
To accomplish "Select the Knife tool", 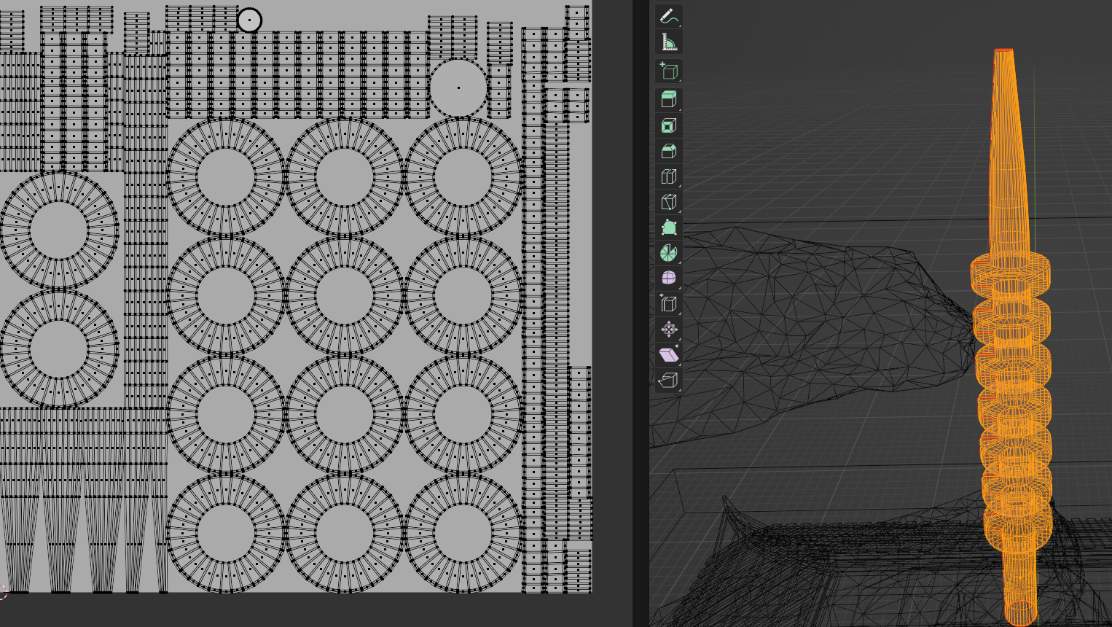I will pyautogui.click(x=668, y=202).
